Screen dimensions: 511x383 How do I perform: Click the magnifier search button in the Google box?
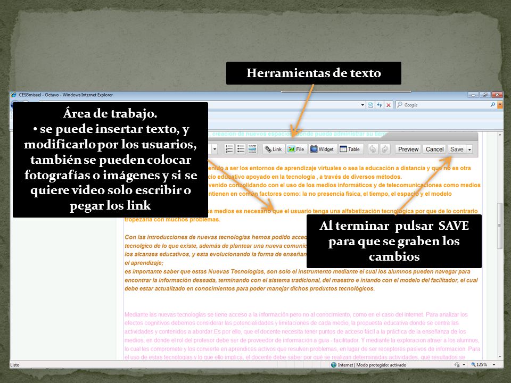tap(492, 105)
